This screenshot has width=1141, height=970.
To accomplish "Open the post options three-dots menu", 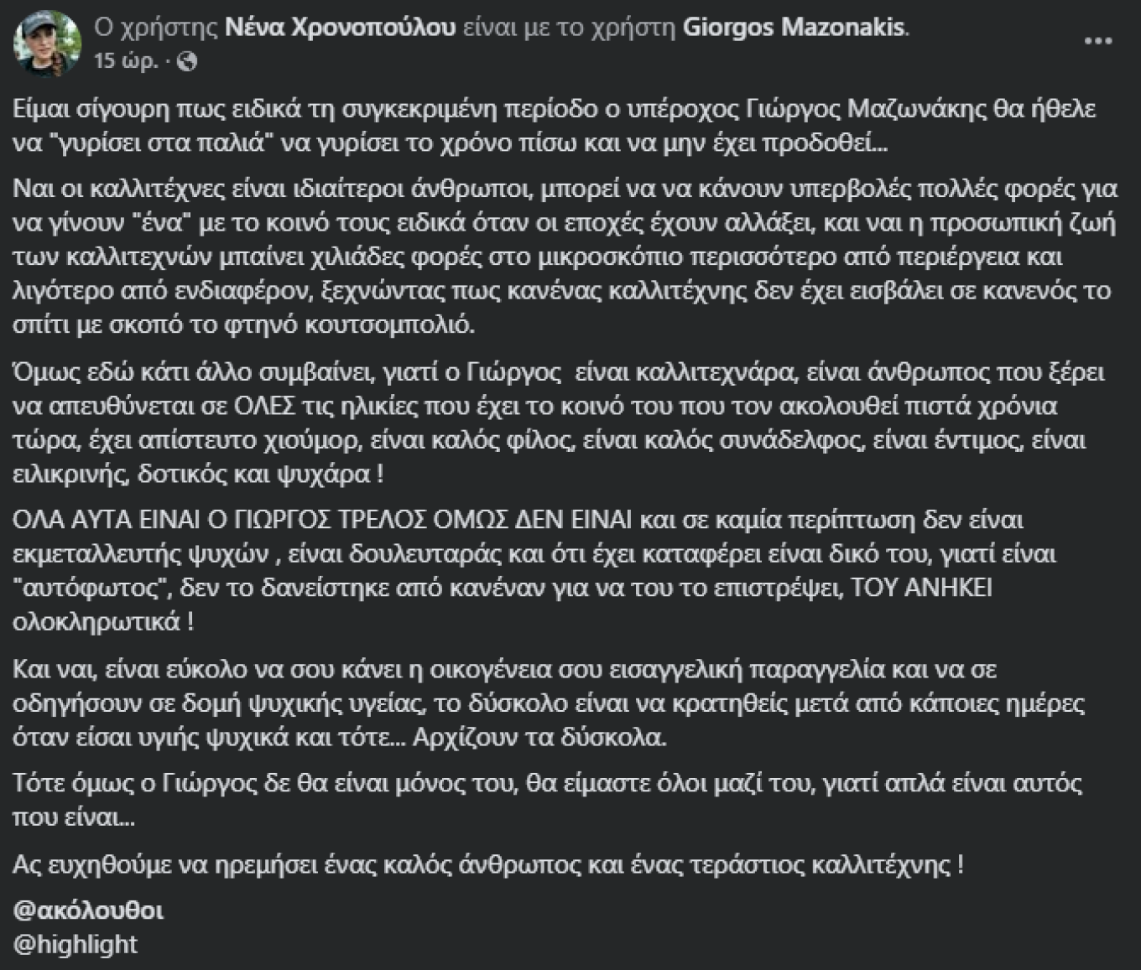I will point(1098,41).
